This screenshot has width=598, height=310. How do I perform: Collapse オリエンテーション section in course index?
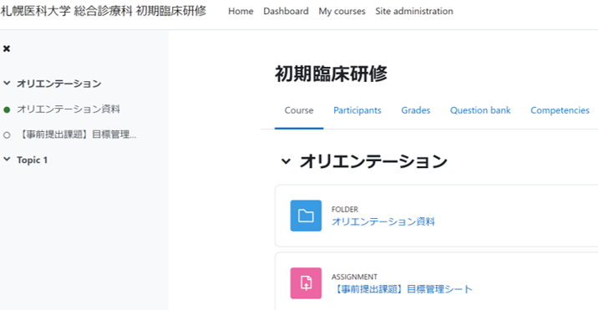pyautogui.click(x=7, y=84)
